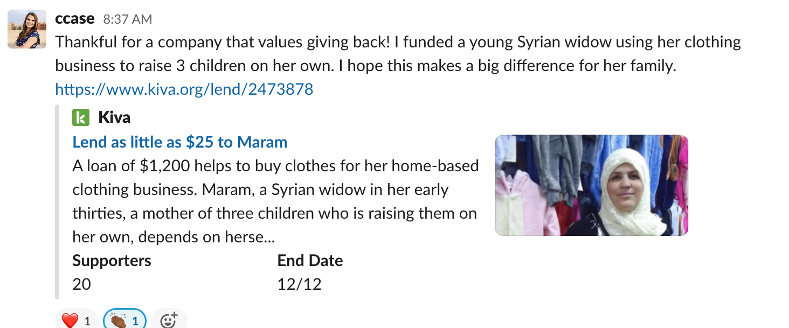The image size is (789, 328).
Task: Open the kiva.org/lend/2473878 URL
Action: pos(184,89)
